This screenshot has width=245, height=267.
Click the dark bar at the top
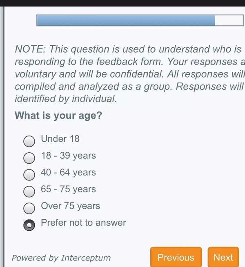point(122,3)
